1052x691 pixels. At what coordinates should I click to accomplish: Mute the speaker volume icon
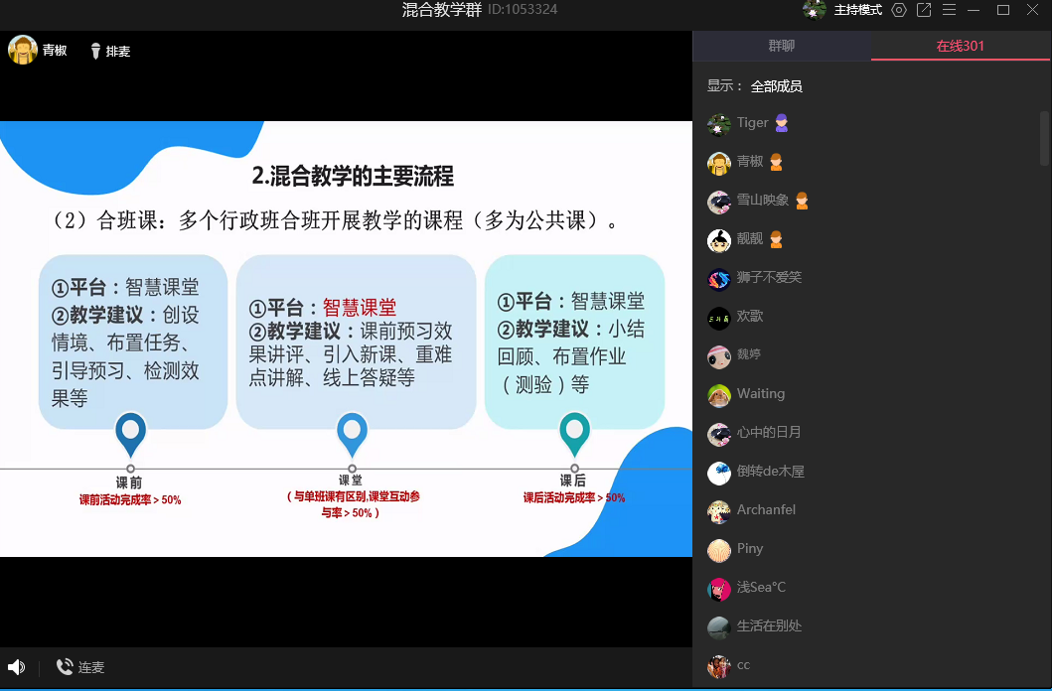tap(16, 667)
